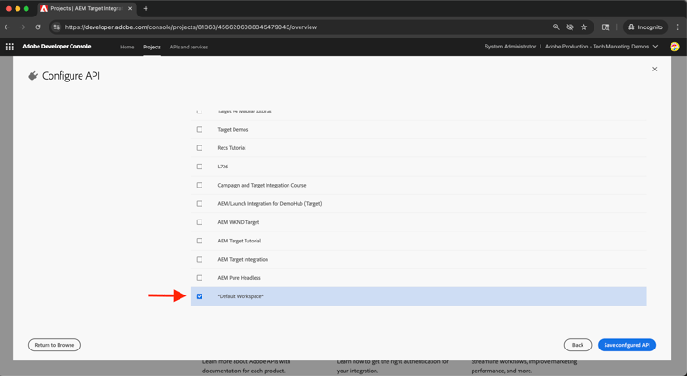
Task: Close the Configure API dialog
Action: pyautogui.click(x=655, y=70)
